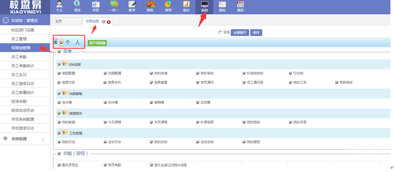
Task: Switch to the 主页 tab
Action: click(66, 21)
